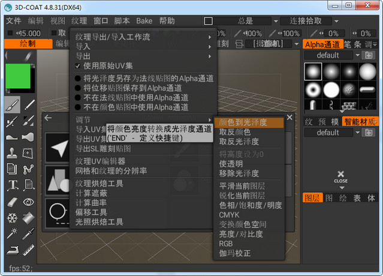Click the back arrow in the primitives panel
Screen dimensions: 383x276
click(x=49, y=118)
